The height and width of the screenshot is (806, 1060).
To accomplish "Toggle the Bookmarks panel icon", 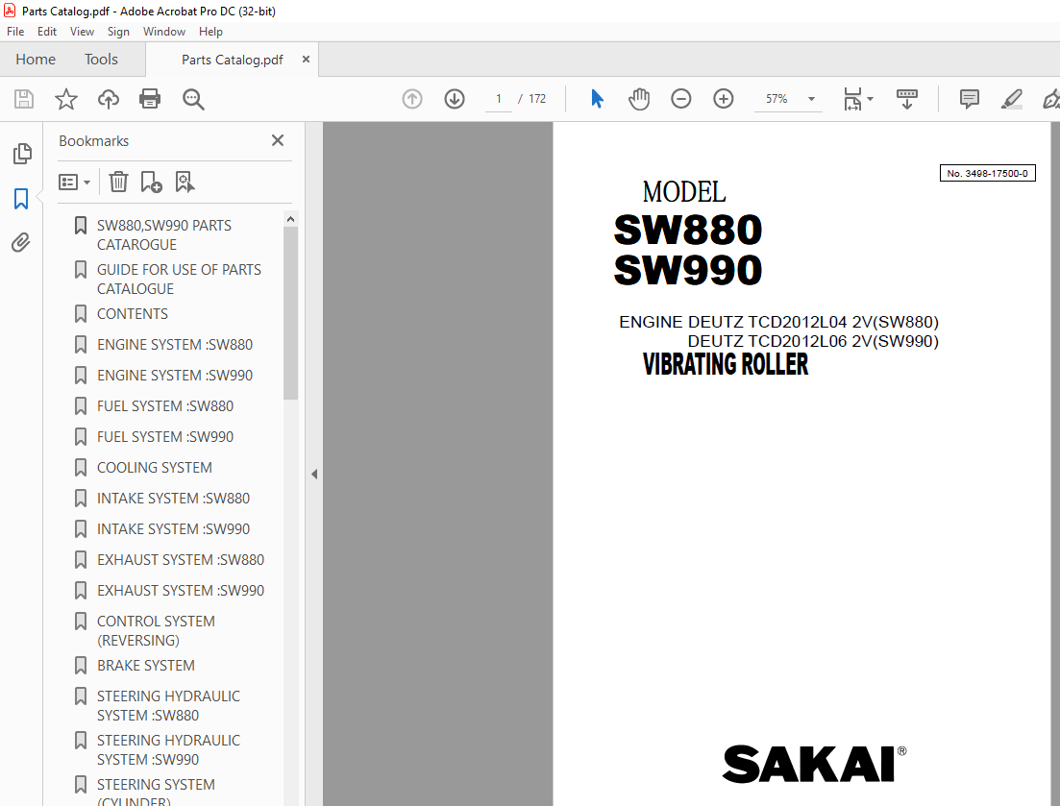I will pos(21,199).
